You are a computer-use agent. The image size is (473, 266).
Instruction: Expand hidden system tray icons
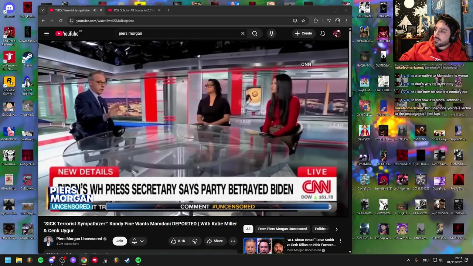click(x=408, y=260)
